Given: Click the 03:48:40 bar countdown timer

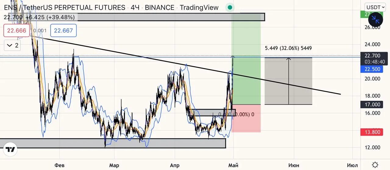Looking at the screenshot, I should 375,62.
